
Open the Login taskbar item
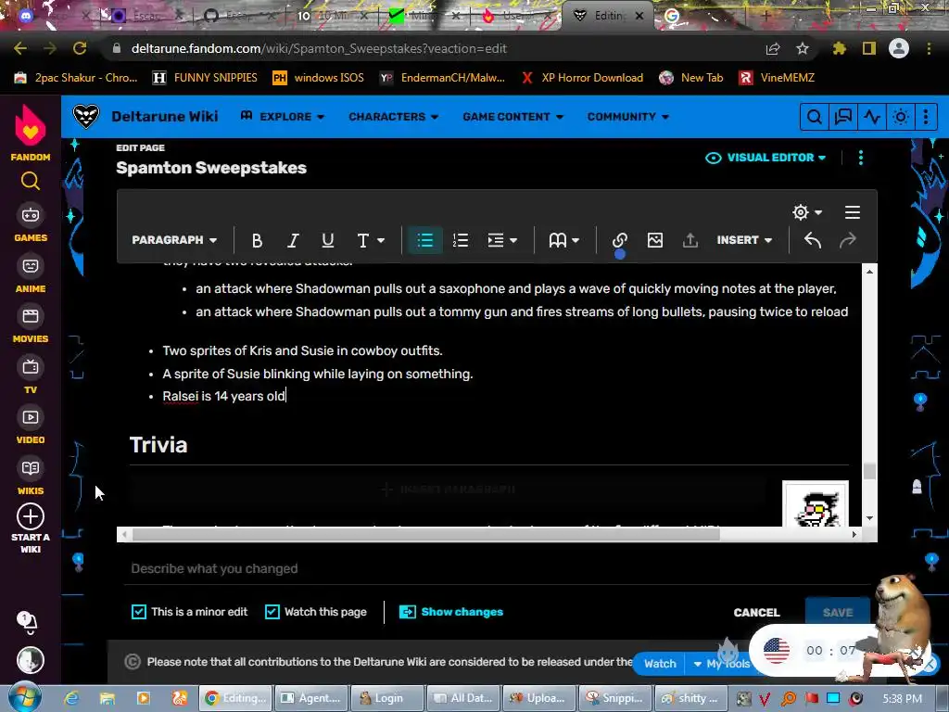click(x=386, y=698)
